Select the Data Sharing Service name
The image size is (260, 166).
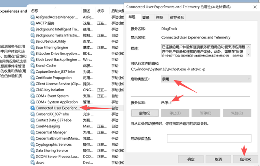pyautogui.click(x=52, y=151)
